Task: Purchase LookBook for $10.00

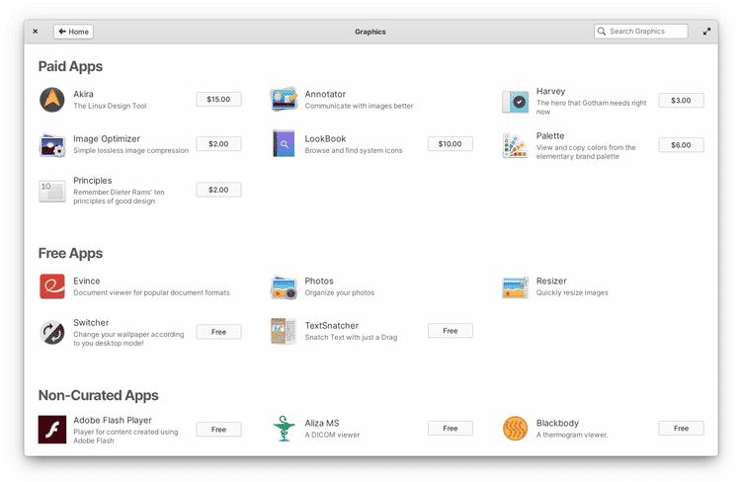Action: 450,144
